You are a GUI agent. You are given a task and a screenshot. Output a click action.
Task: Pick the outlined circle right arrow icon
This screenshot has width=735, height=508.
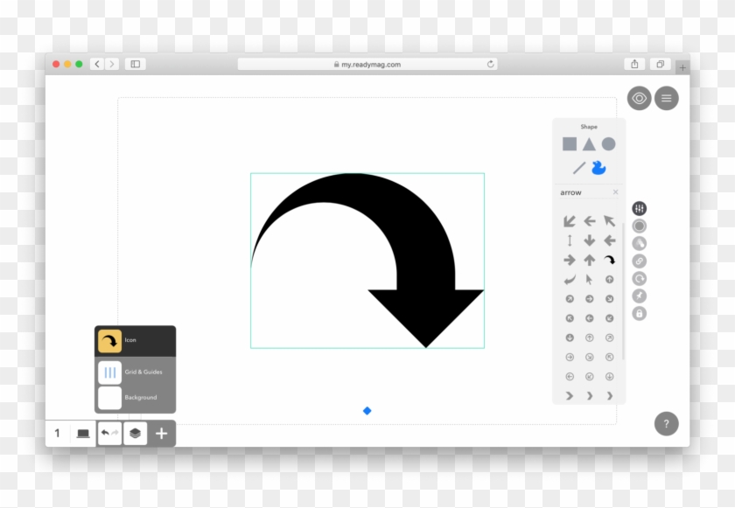[x=570, y=358]
